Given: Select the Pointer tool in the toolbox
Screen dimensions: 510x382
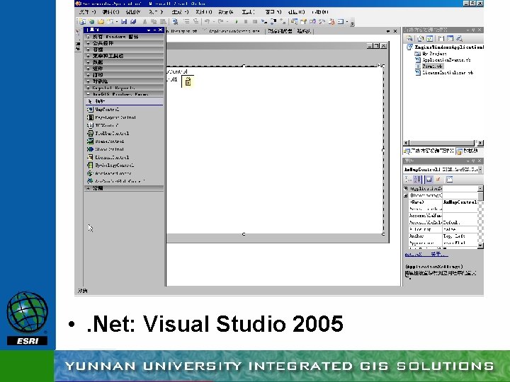Looking at the screenshot, I should (x=124, y=101).
